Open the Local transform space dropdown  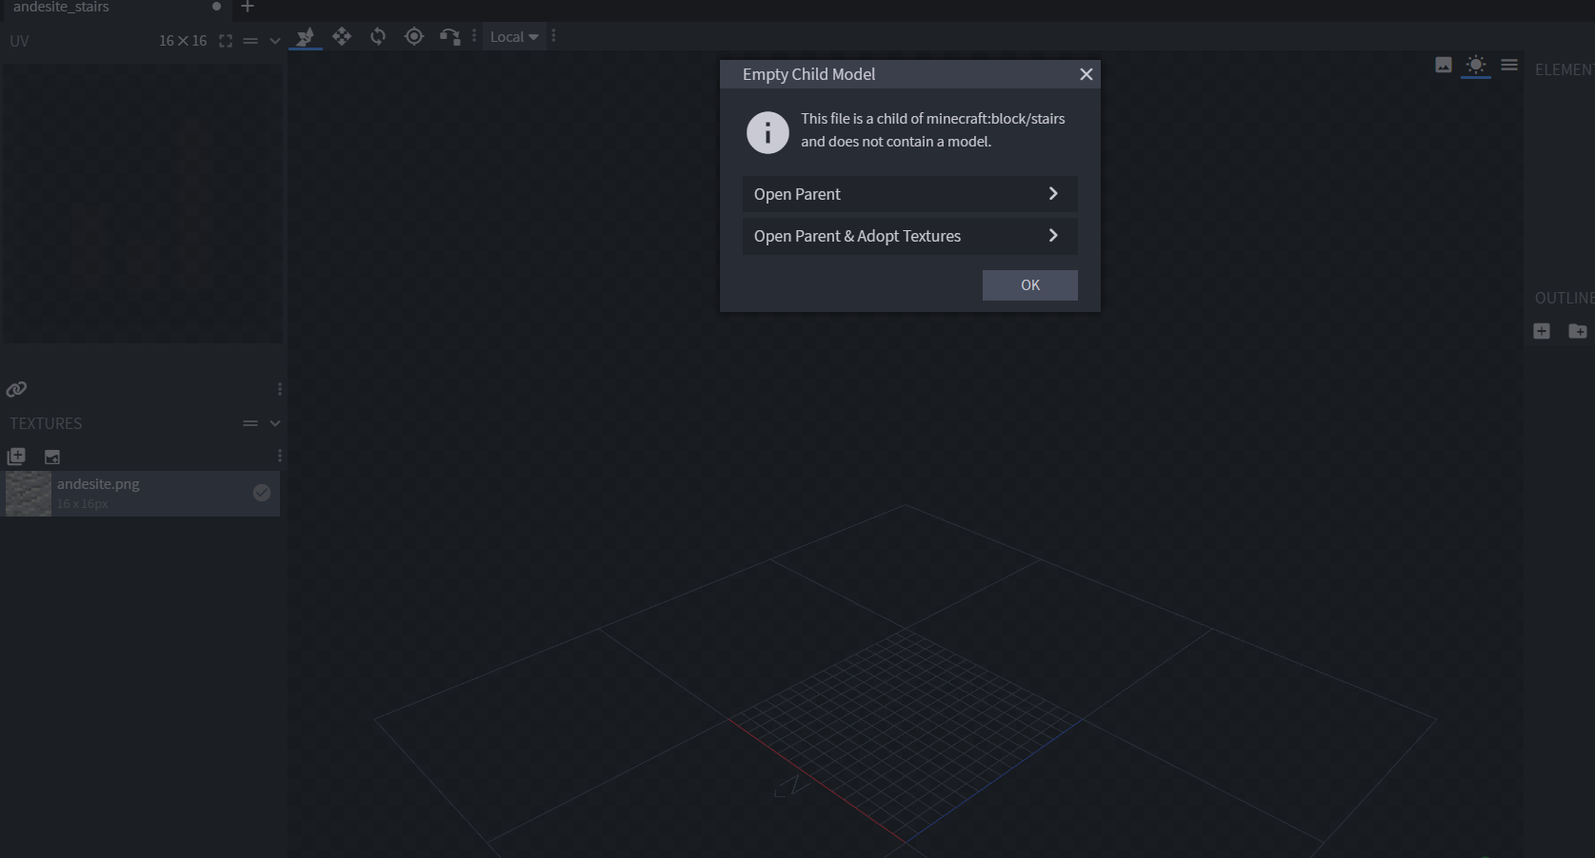pyautogui.click(x=514, y=37)
